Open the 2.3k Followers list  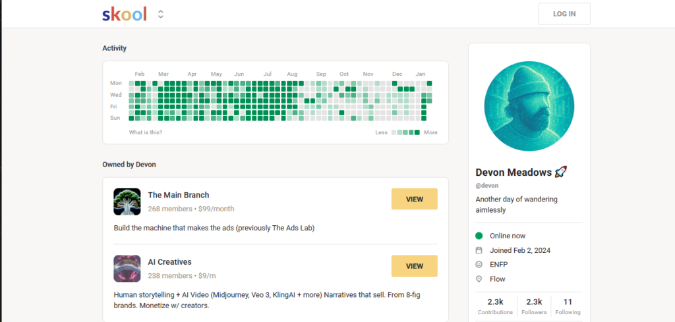pyautogui.click(x=534, y=306)
